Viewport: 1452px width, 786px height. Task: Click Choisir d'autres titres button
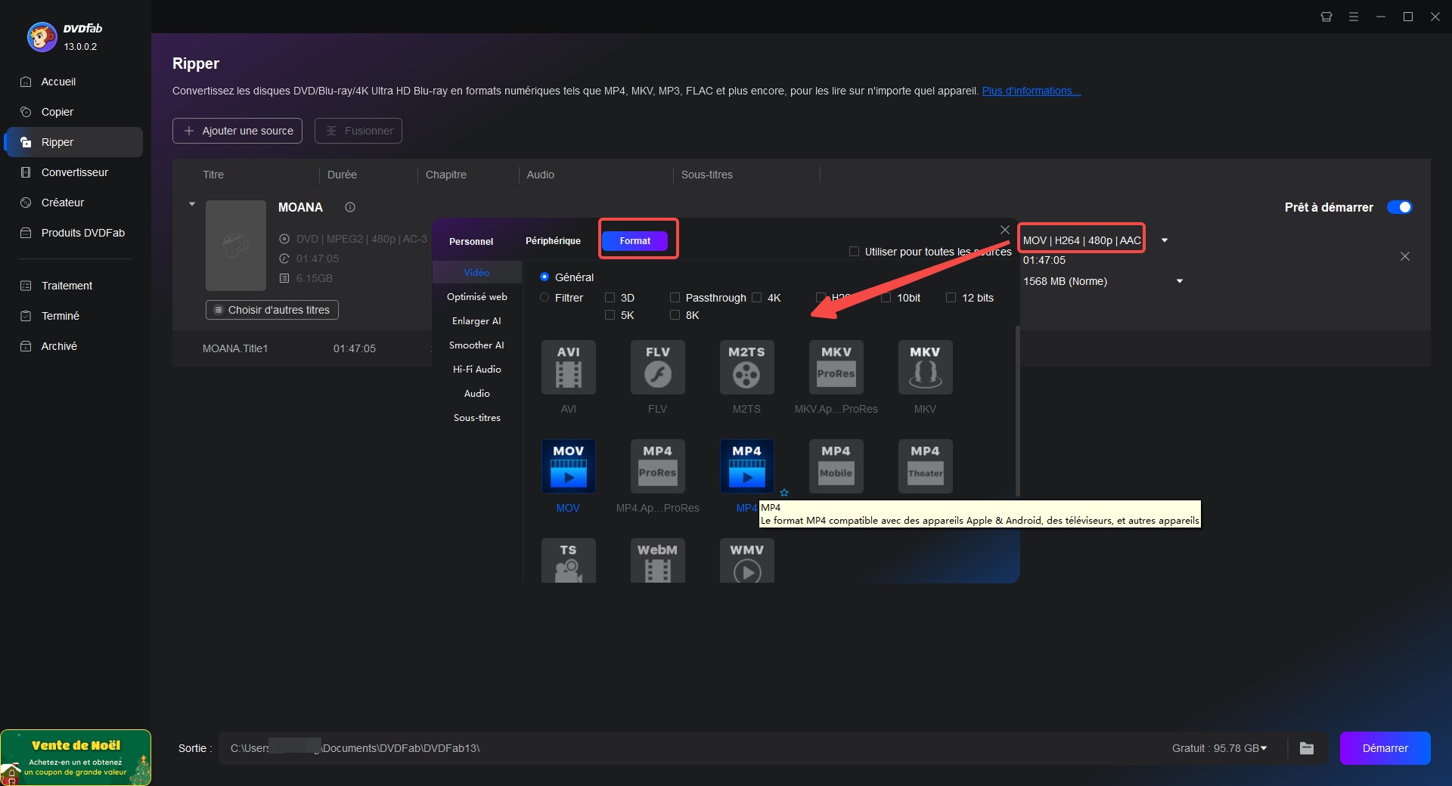[x=272, y=310]
